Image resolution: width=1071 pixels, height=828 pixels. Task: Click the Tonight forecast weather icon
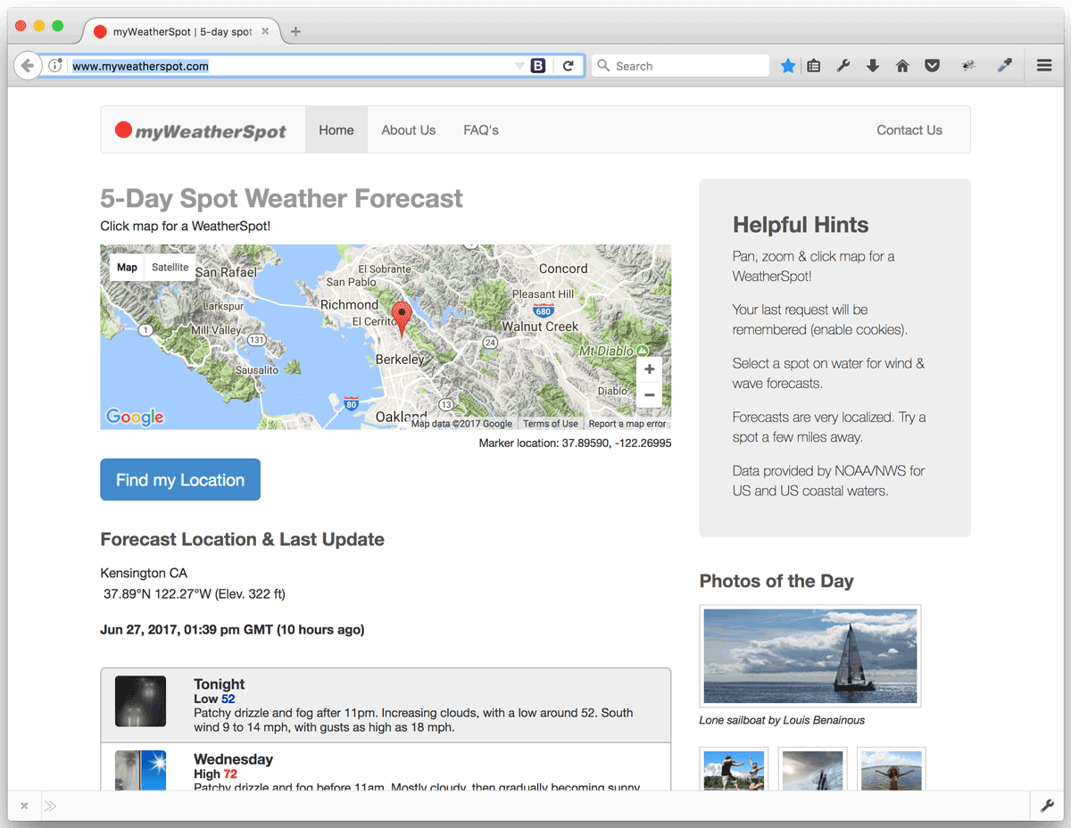[x=141, y=701]
